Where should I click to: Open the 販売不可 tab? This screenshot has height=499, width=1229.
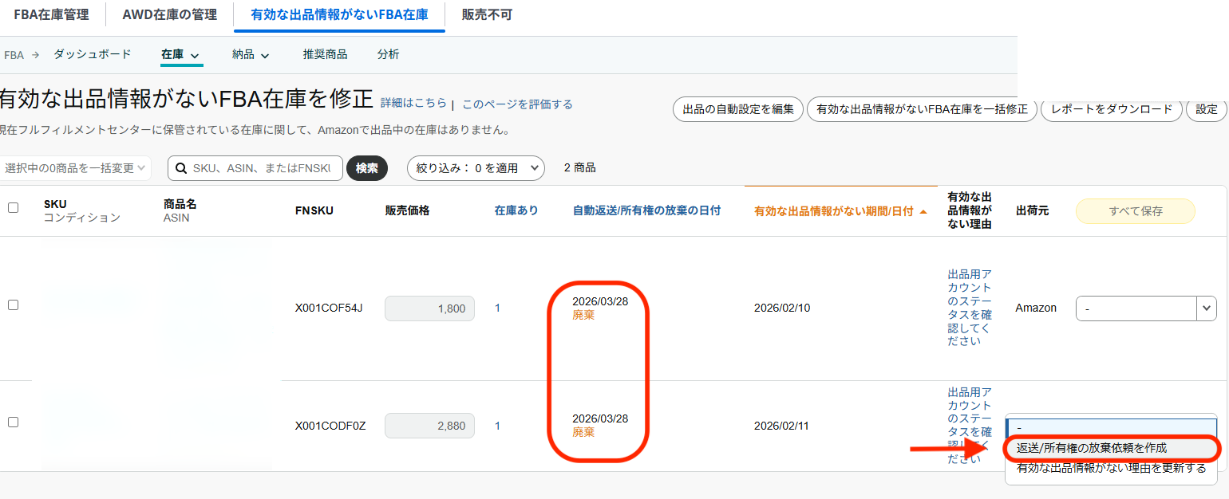(487, 15)
